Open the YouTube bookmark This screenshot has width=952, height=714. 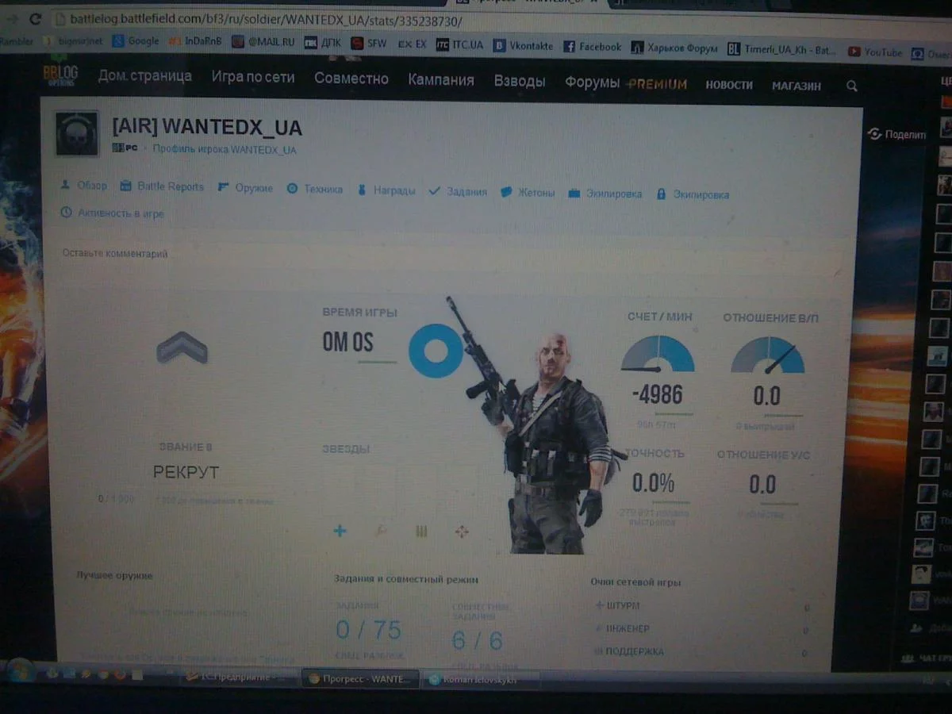tap(874, 52)
